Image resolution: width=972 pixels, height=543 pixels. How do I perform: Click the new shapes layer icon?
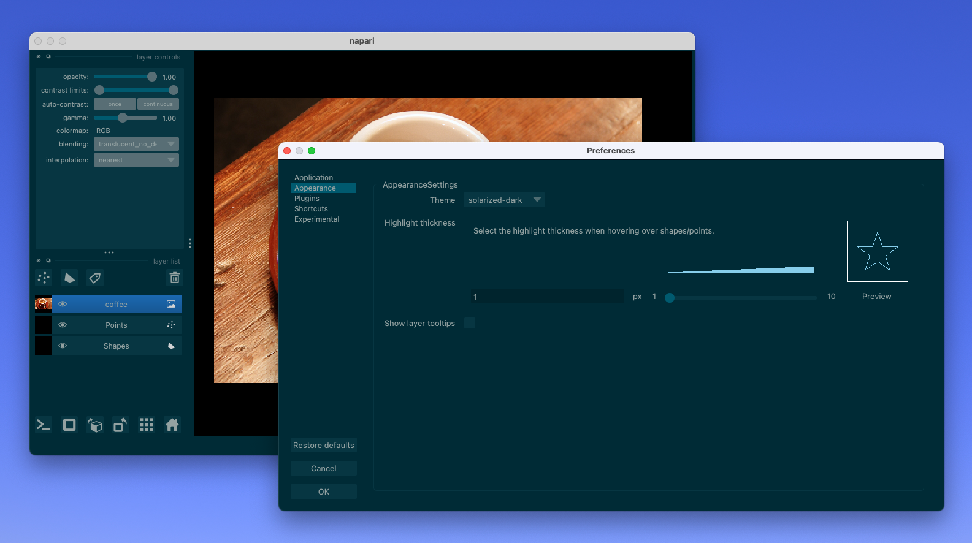point(69,278)
